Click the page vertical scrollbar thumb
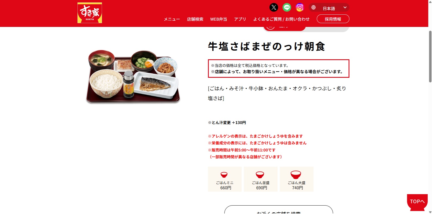Screen dimensions: 432x214 click(x=430, y=56)
